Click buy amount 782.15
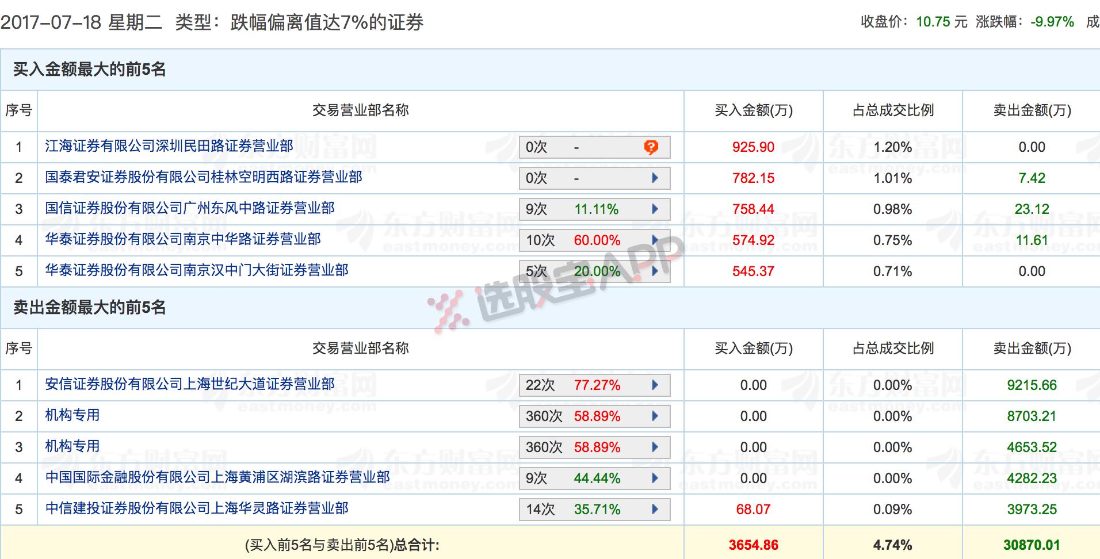Screen dimensions: 1100x559 [x=753, y=178]
